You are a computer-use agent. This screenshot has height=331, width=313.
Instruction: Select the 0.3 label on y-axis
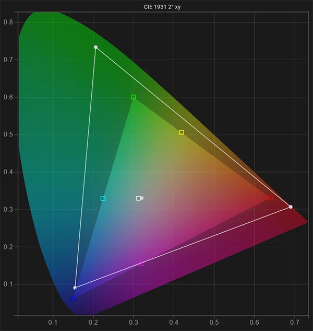click(x=8, y=210)
